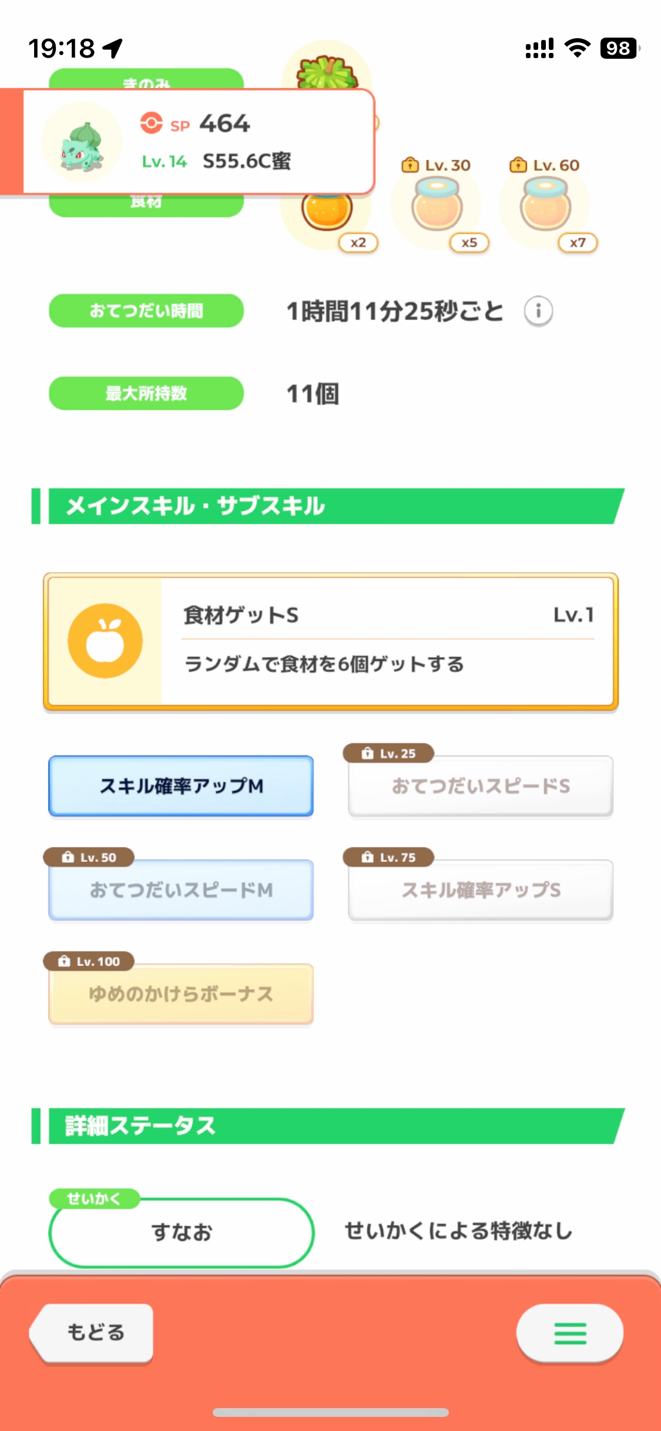
Task: Tap the locked Lv. 30 honey jar
Action: coord(437,207)
